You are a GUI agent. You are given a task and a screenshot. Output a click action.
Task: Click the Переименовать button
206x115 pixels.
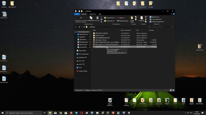(123, 21)
